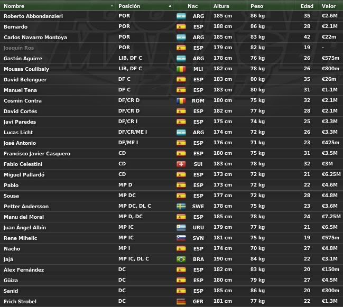Select Güiza's €4.5M value
This screenshot has width=343, height=307.
click(x=329, y=280)
